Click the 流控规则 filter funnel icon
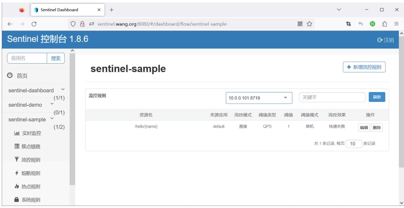This screenshot has height=208, width=404. [x=17, y=160]
